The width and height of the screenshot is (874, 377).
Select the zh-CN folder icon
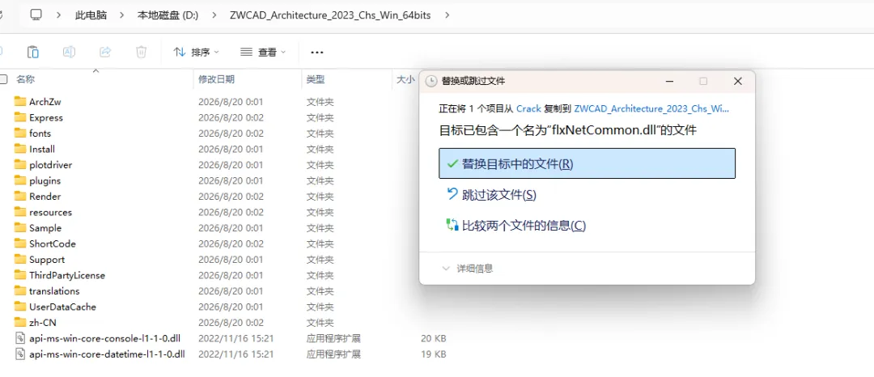point(20,323)
